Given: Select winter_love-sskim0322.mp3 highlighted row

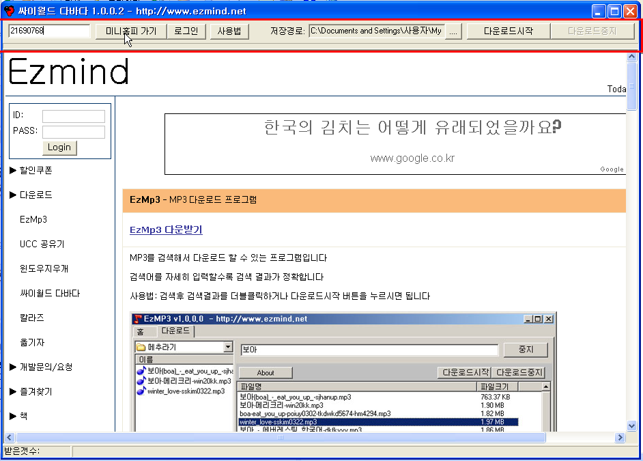Looking at the screenshot, I should tap(378, 422).
